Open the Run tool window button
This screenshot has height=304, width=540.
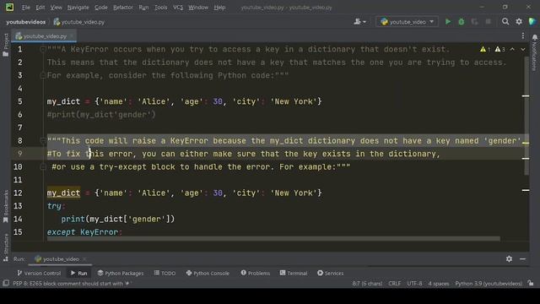tap(78, 273)
